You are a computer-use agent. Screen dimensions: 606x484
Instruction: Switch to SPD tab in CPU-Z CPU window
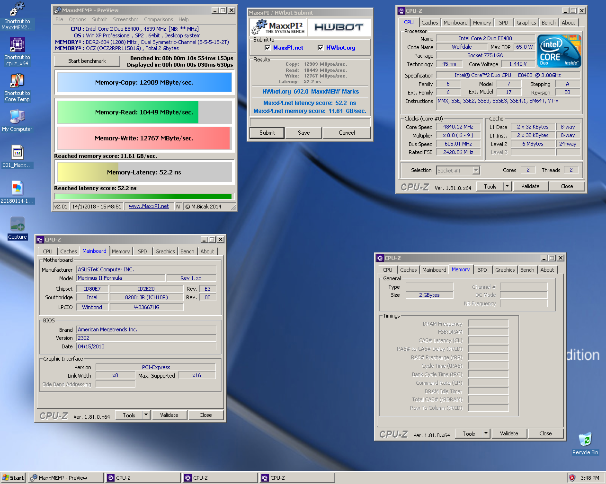tap(504, 23)
